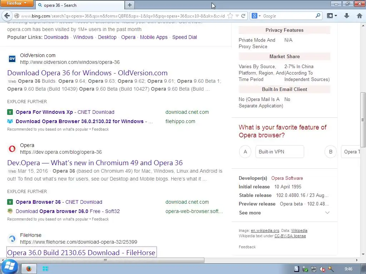The image size is (366, 274).
Task: Open Download Opera 36 for Windows result
Action: 87,73
